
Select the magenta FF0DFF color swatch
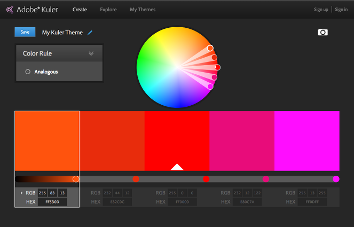(307, 141)
